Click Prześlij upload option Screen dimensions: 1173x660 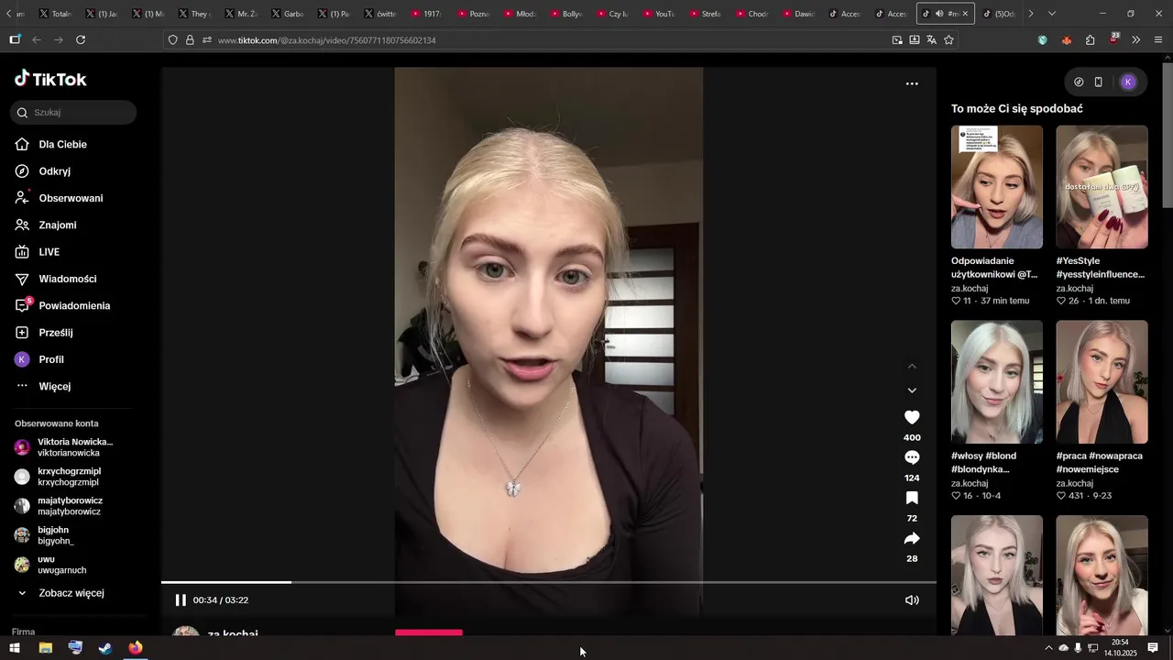point(55,333)
